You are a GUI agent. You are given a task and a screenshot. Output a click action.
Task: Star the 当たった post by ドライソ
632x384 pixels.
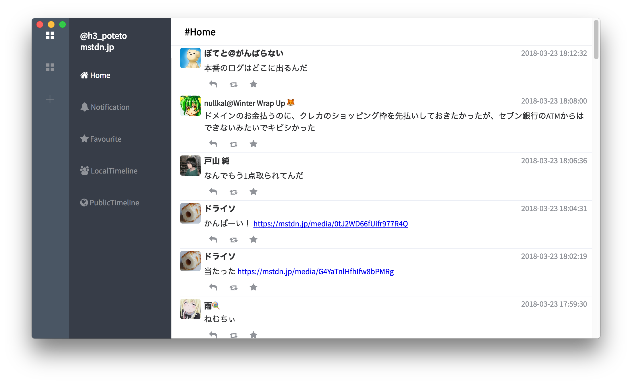pyautogui.click(x=253, y=287)
